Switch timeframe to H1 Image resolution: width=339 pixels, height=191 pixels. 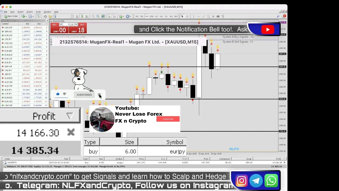coord(157,16)
